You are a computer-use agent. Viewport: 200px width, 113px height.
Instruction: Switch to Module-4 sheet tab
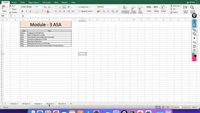[x=50, y=104]
